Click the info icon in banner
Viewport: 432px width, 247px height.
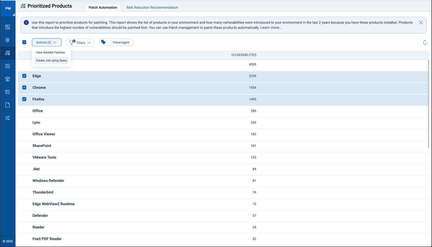click(26, 23)
